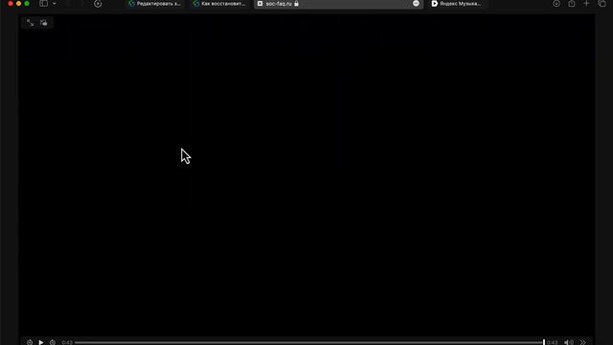Switch to the 'Редактировать з...' tab
613x345 pixels.
click(155, 4)
